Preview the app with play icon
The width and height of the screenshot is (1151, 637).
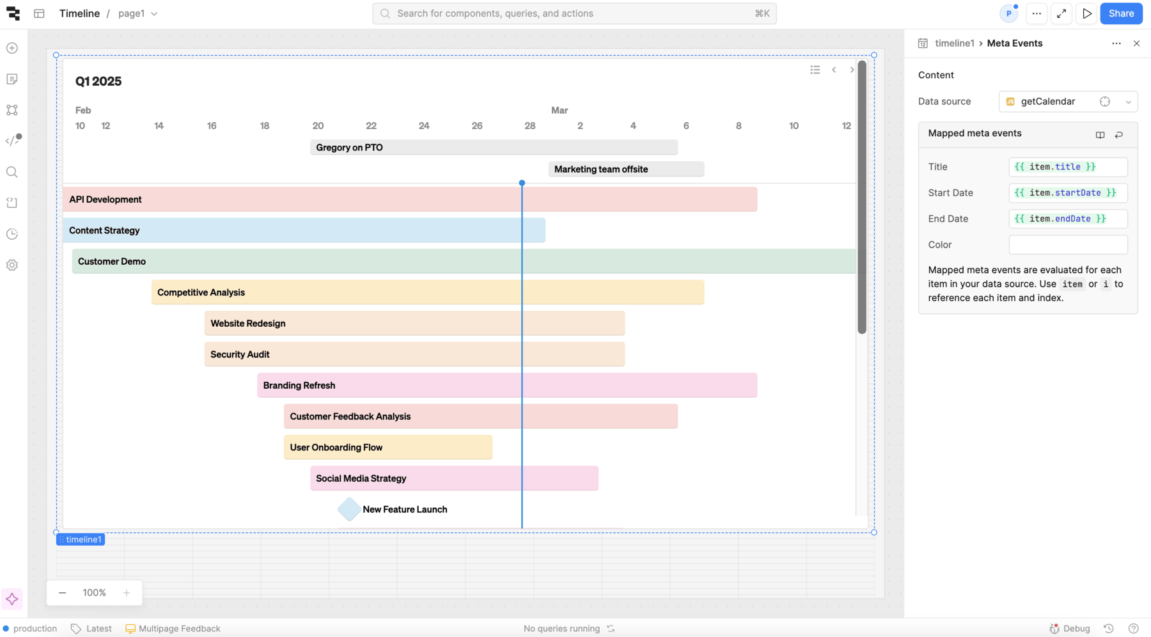1086,13
